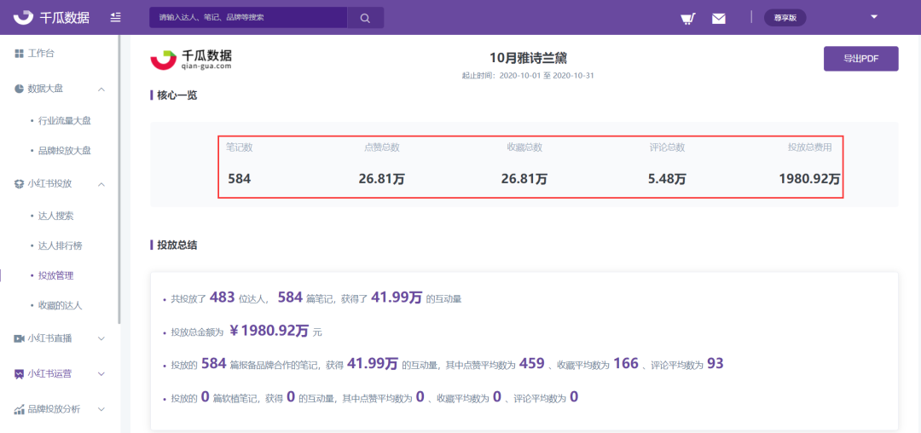Click the ¥1980.92万 total amount
The width and height of the screenshot is (921, 433).
click(269, 331)
